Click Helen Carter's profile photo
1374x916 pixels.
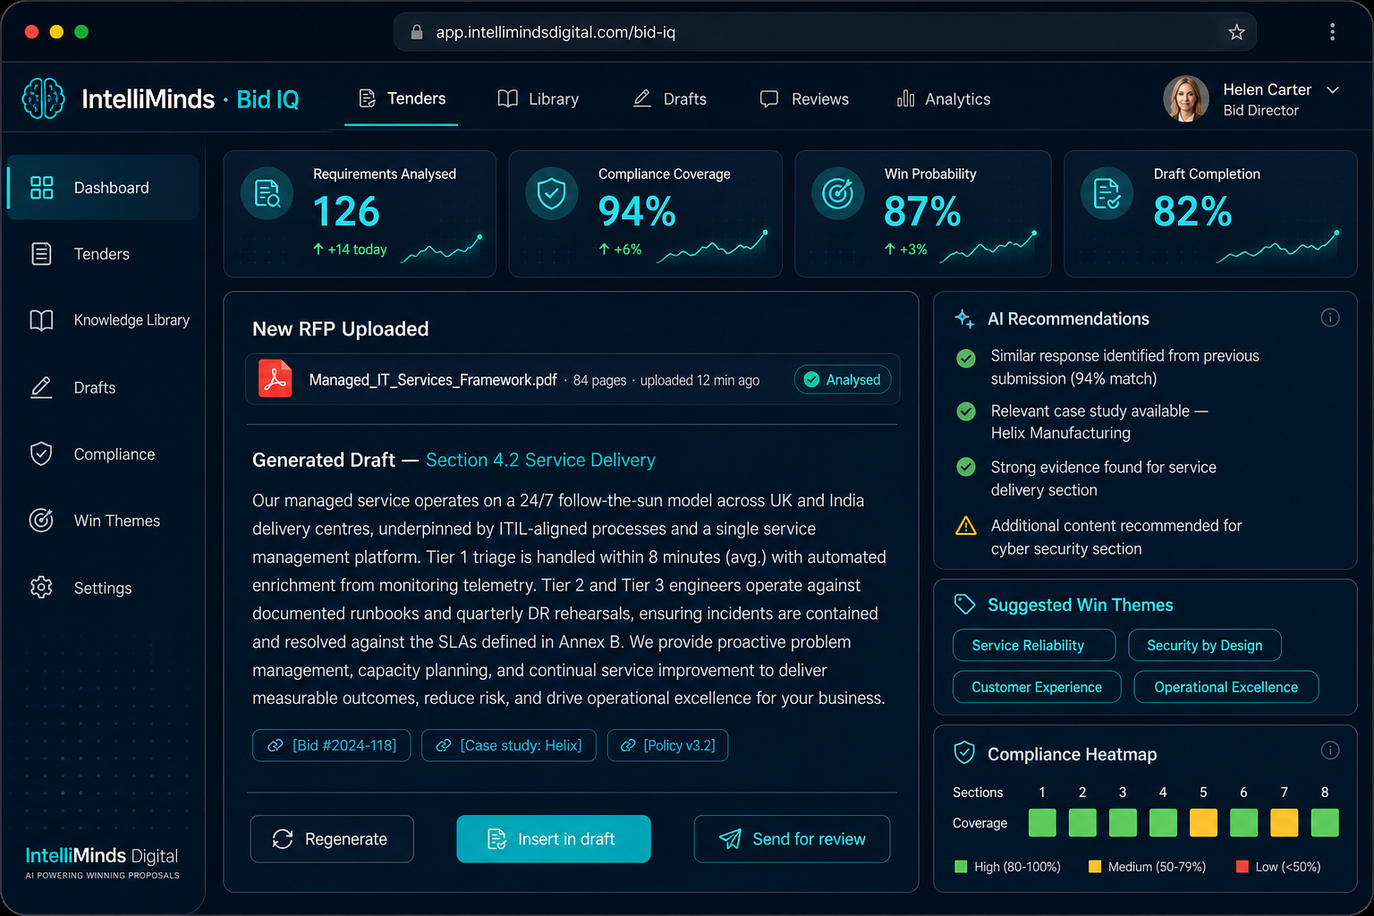pyautogui.click(x=1186, y=98)
